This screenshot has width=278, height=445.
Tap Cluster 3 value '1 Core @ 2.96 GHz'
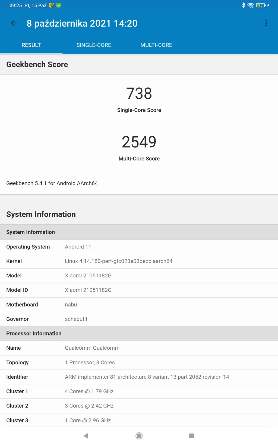tap(88, 420)
